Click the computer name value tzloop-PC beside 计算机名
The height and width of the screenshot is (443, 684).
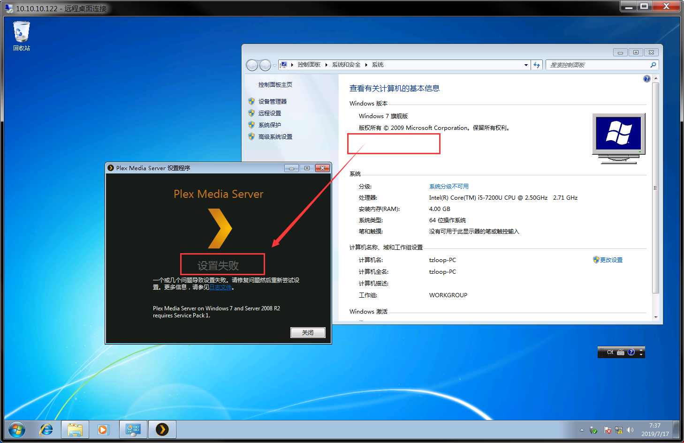click(442, 260)
